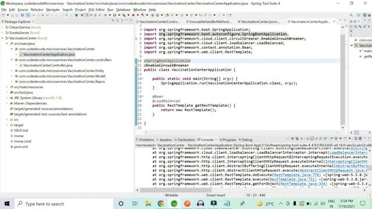Viewport: 372px width, 209px height.
Task: Click the console horizontal scrollbar
Action: coord(176,190)
